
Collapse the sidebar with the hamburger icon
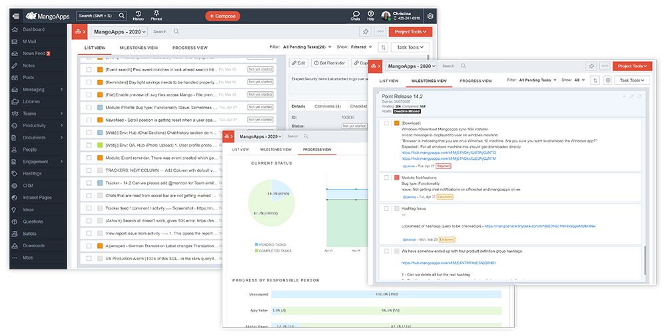pyautogui.click(x=16, y=16)
